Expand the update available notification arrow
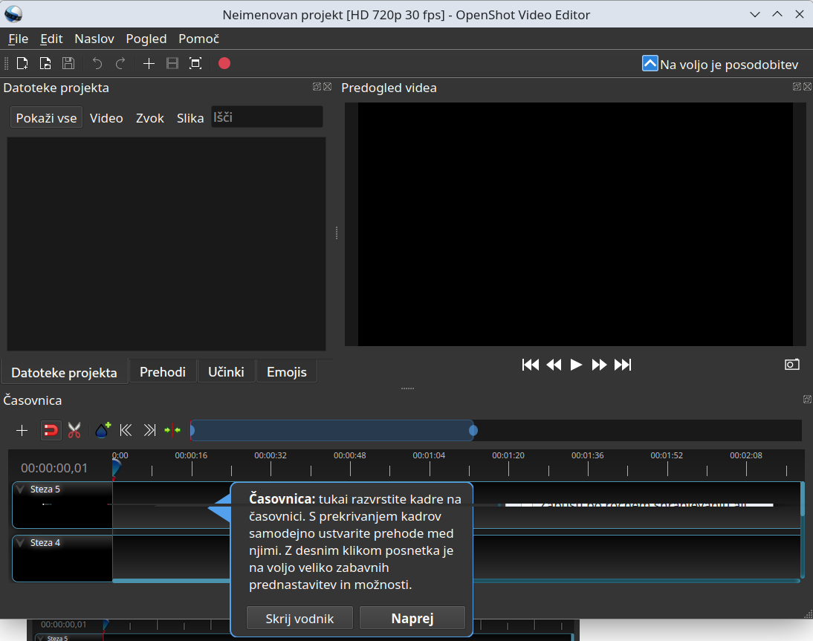Image resolution: width=813 pixels, height=641 pixels. (x=650, y=64)
